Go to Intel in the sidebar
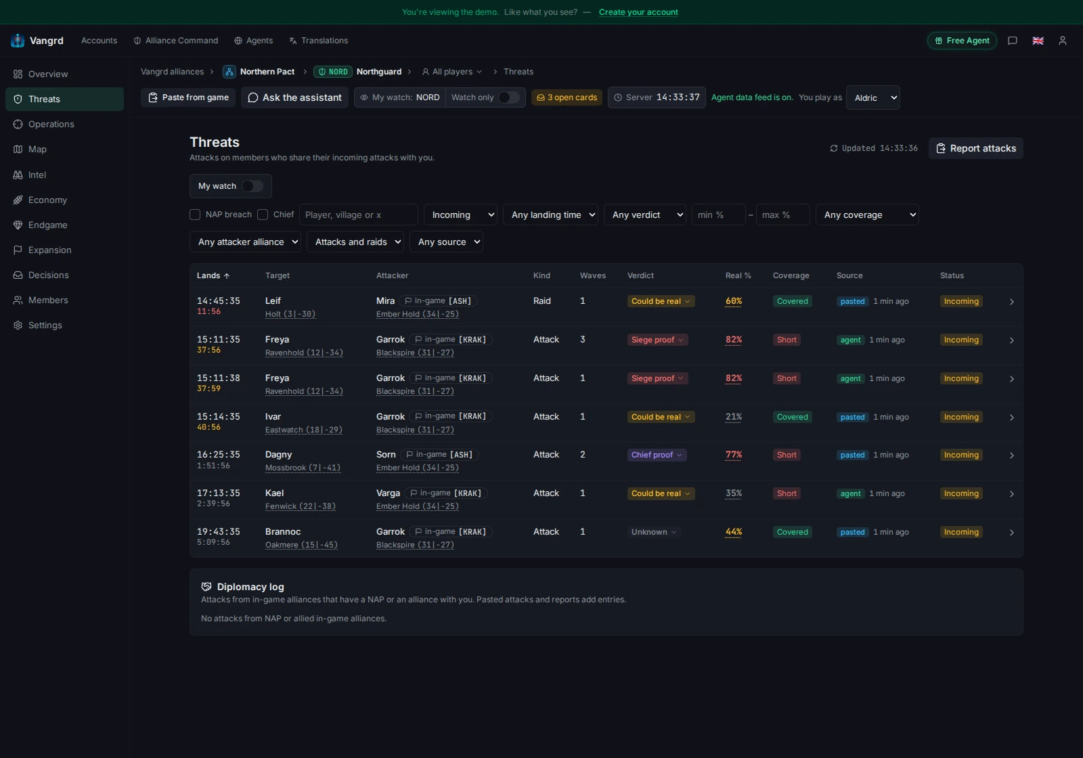The width and height of the screenshot is (1083, 758). 64,175
